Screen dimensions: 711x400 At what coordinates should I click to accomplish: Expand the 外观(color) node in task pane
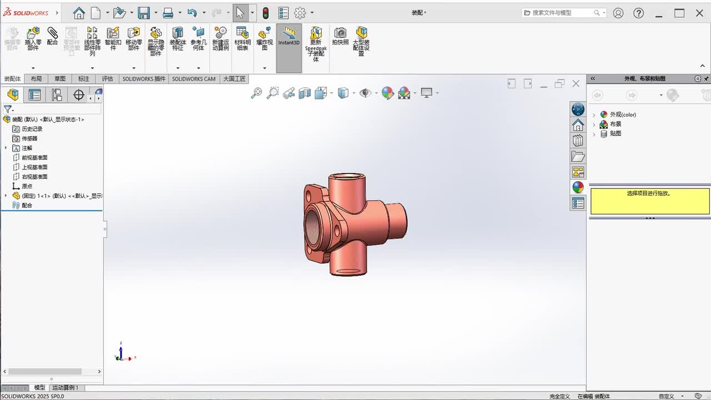[594, 114]
